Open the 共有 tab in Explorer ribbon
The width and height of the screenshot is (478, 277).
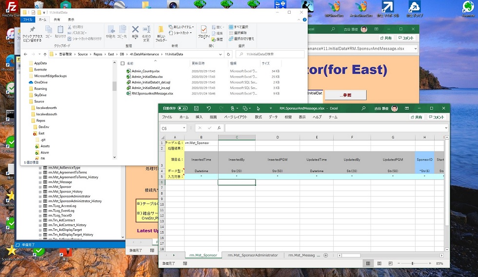click(x=57, y=20)
